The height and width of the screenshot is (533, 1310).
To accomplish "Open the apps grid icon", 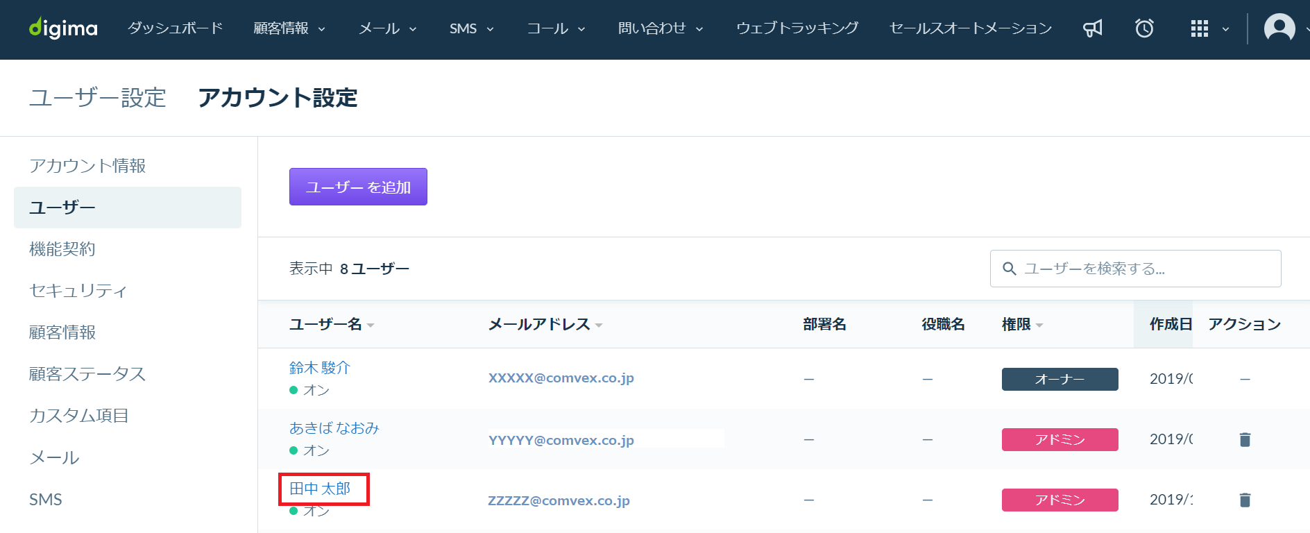I will (1200, 28).
